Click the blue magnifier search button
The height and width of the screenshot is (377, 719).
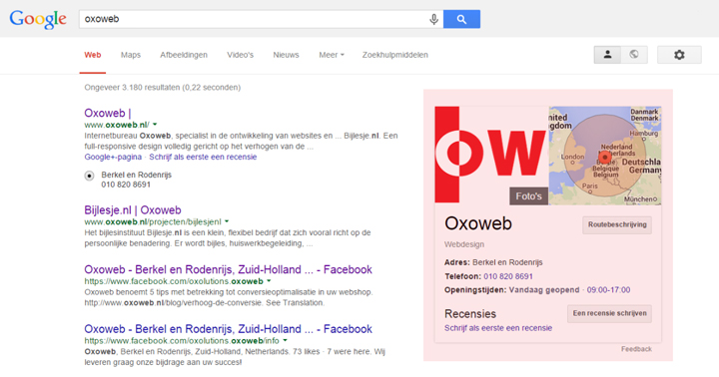tap(461, 19)
